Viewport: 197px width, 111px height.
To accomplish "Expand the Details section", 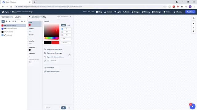I will click(47, 108).
